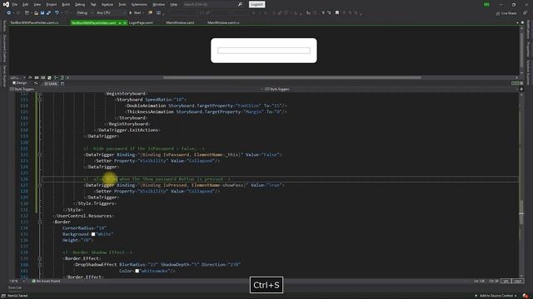Click the notifications icon in status bar

point(526,296)
